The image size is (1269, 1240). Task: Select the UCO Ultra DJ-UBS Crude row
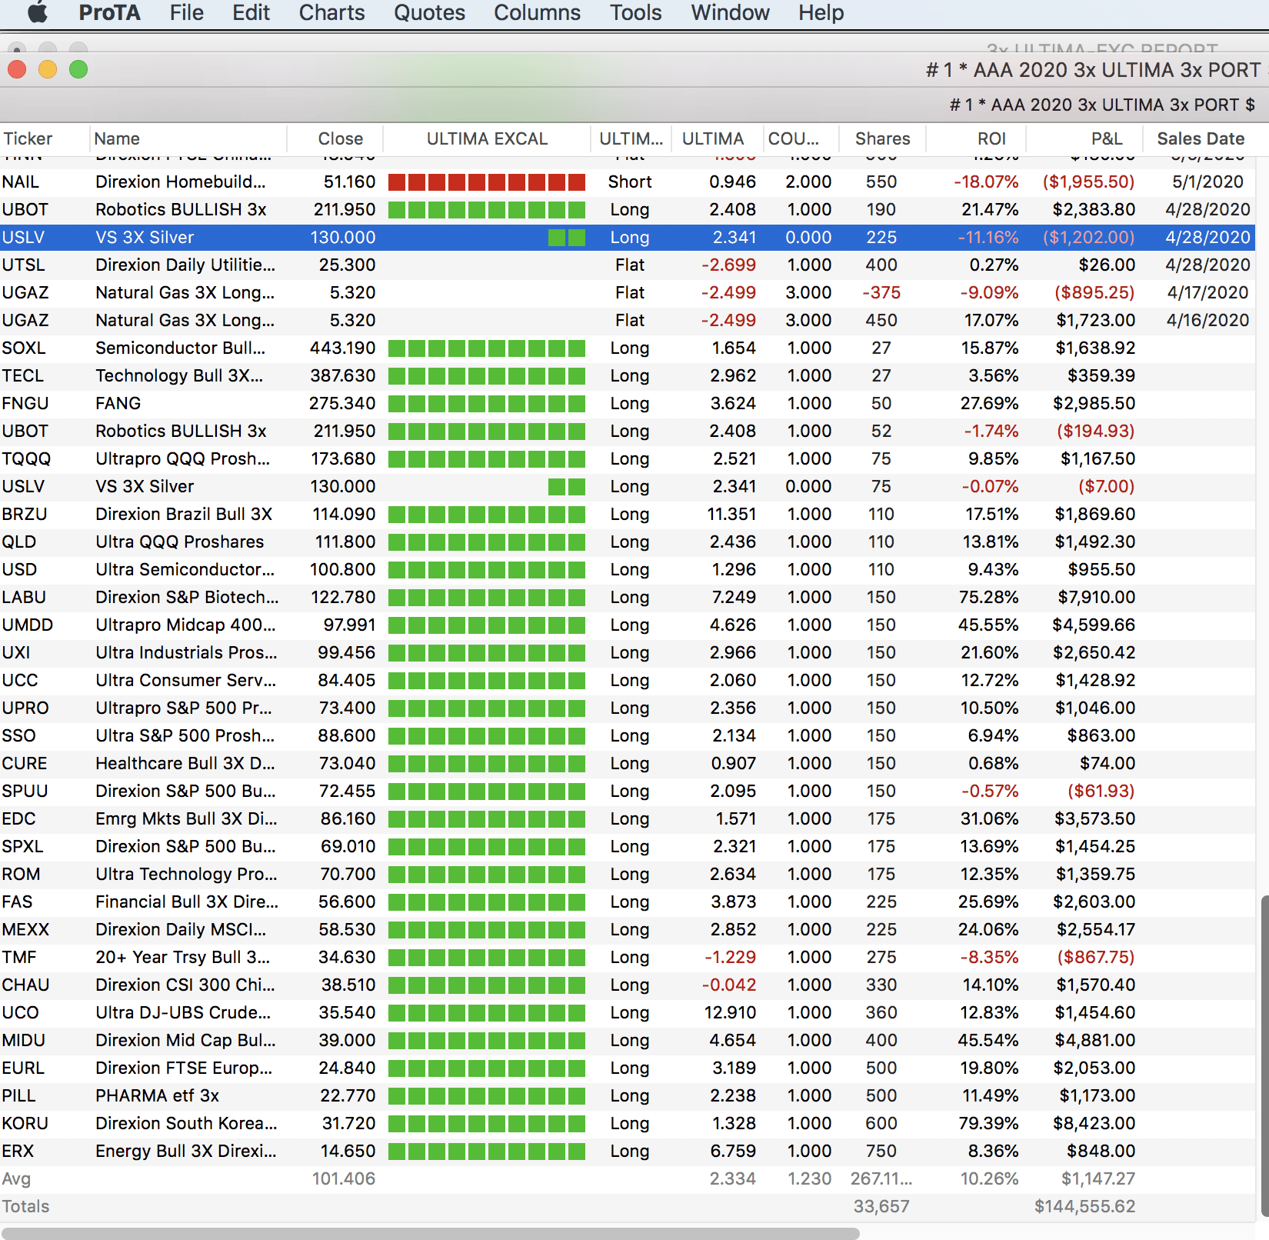point(628,1012)
